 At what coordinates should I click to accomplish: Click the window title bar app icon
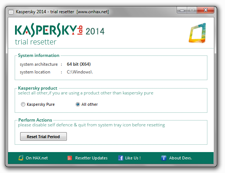11,12
